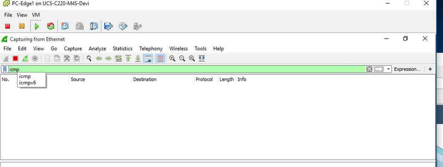Open Wireshark Help menu
The height and width of the screenshot is (167, 443).
point(218,48)
